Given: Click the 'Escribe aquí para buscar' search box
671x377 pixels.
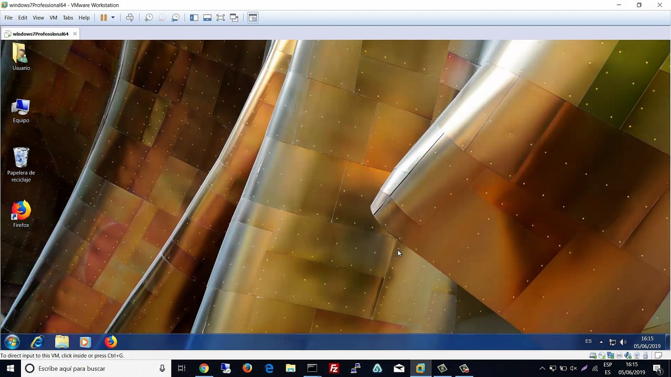Looking at the screenshot, I should [96, 369].
